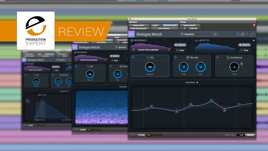This screenshot has height=151, width=268.
Task: Collapse the top profile panel with triangle
Action: [x=254, y=40]
